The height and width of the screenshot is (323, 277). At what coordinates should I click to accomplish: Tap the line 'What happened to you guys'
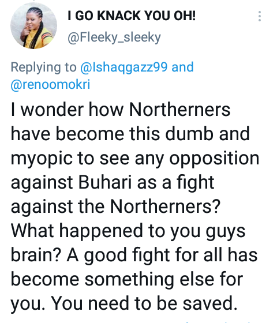click(128, 231)
